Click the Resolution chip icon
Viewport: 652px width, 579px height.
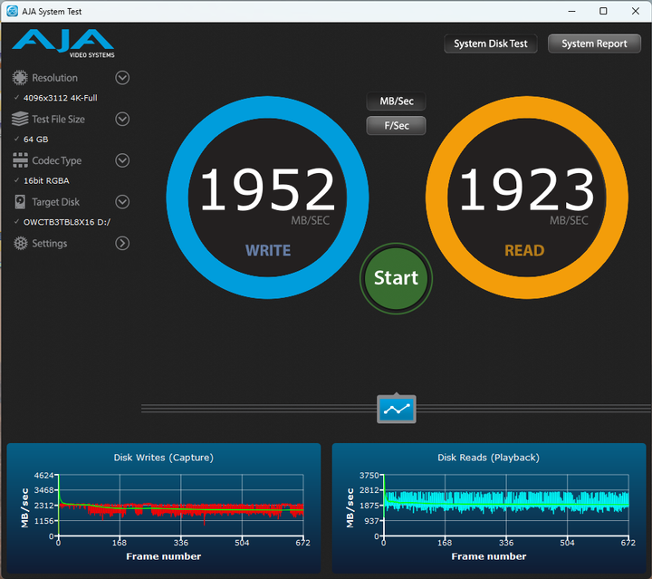20,78
